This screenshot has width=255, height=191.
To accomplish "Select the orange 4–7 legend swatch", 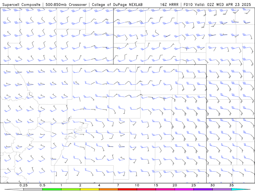I will (x=108, y=189).
